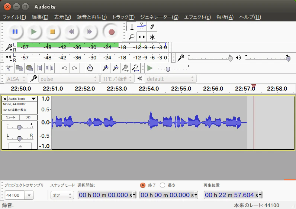Click the track gain slider knob

click(19, 127)
